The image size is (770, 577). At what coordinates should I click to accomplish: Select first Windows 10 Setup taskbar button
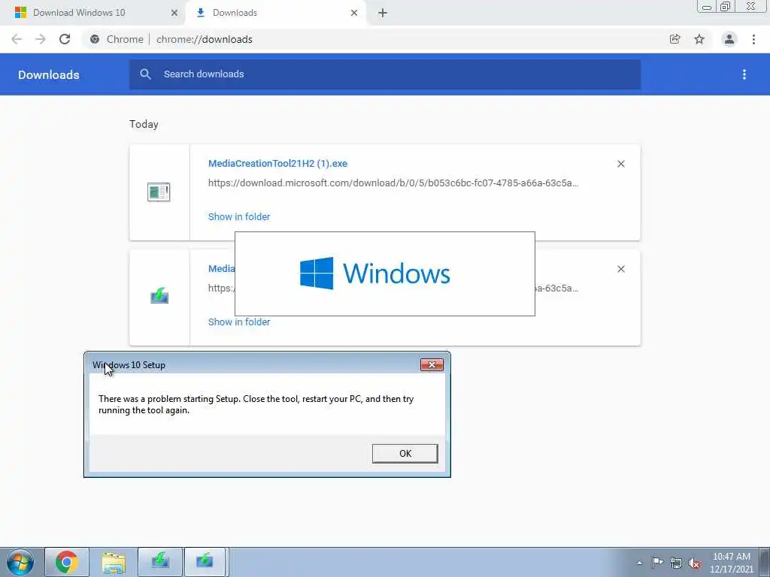click(160, 562)
